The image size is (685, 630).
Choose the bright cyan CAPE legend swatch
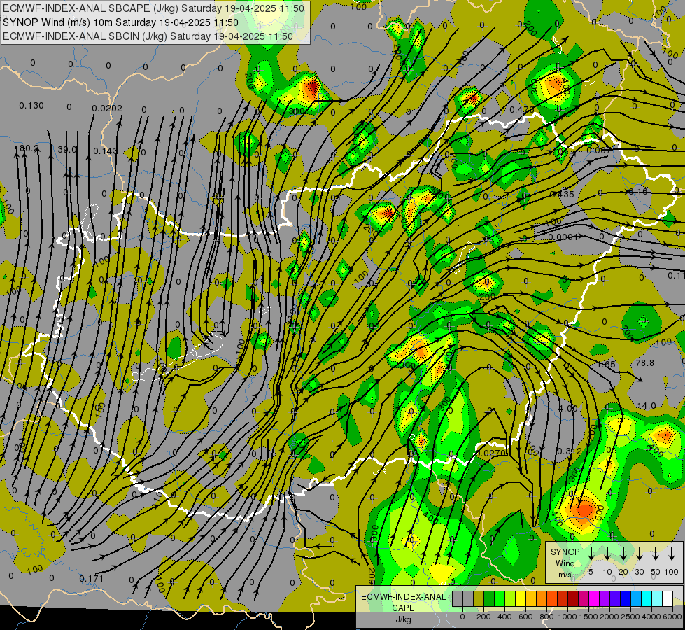click(x=647, y=598)
